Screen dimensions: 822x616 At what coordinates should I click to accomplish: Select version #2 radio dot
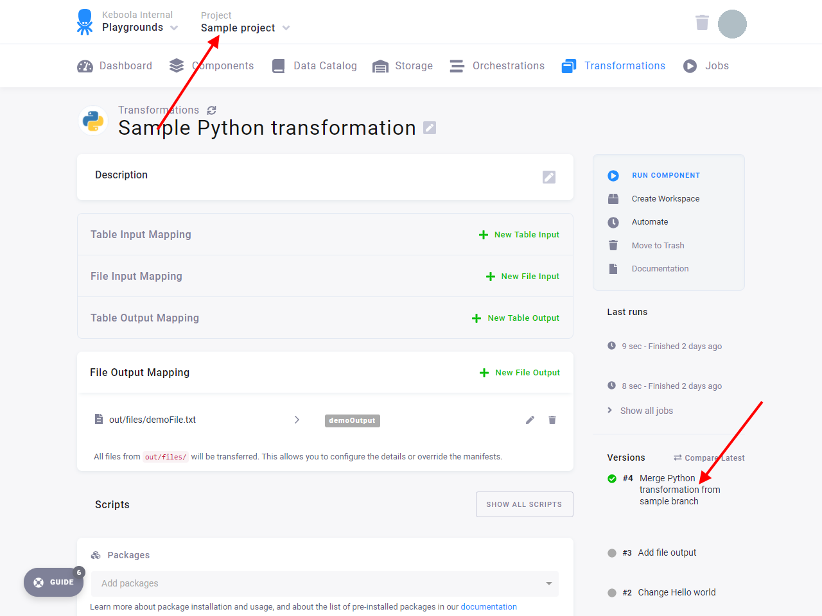612,593
